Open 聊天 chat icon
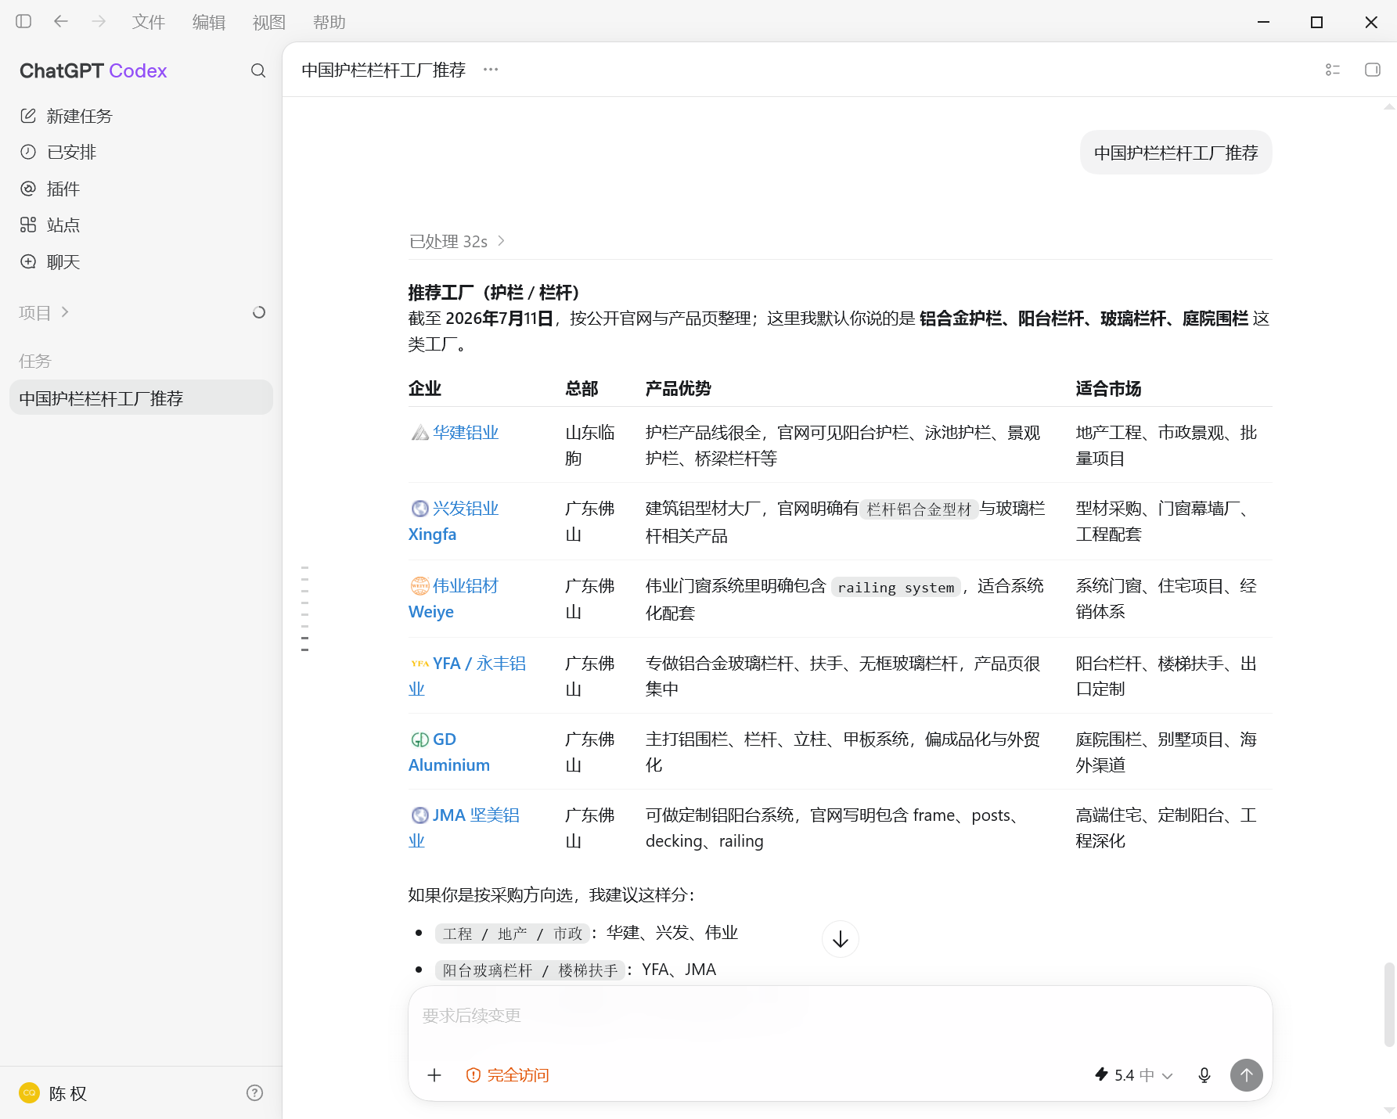 point(28,261)
